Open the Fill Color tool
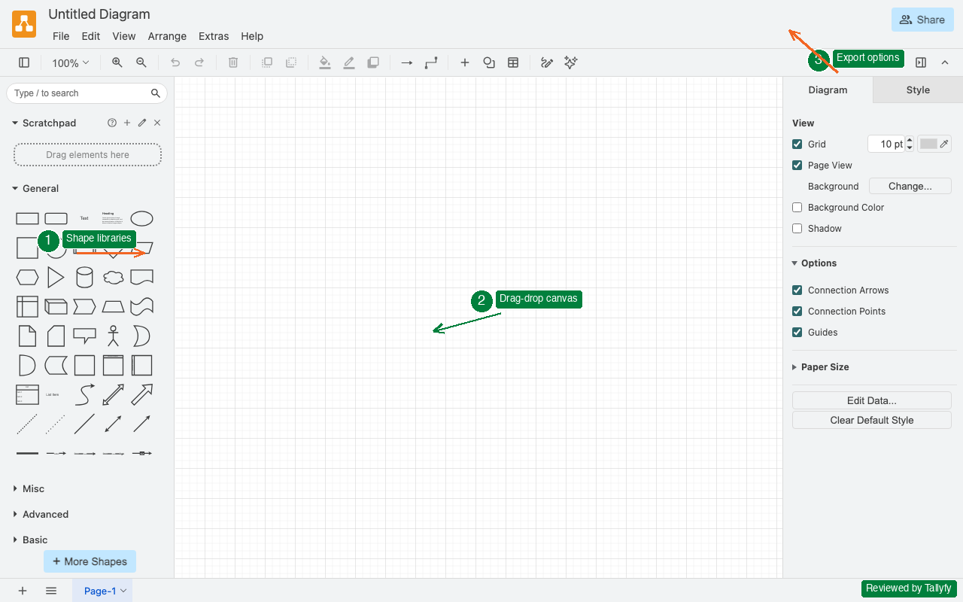 click(x=325, y=62)
